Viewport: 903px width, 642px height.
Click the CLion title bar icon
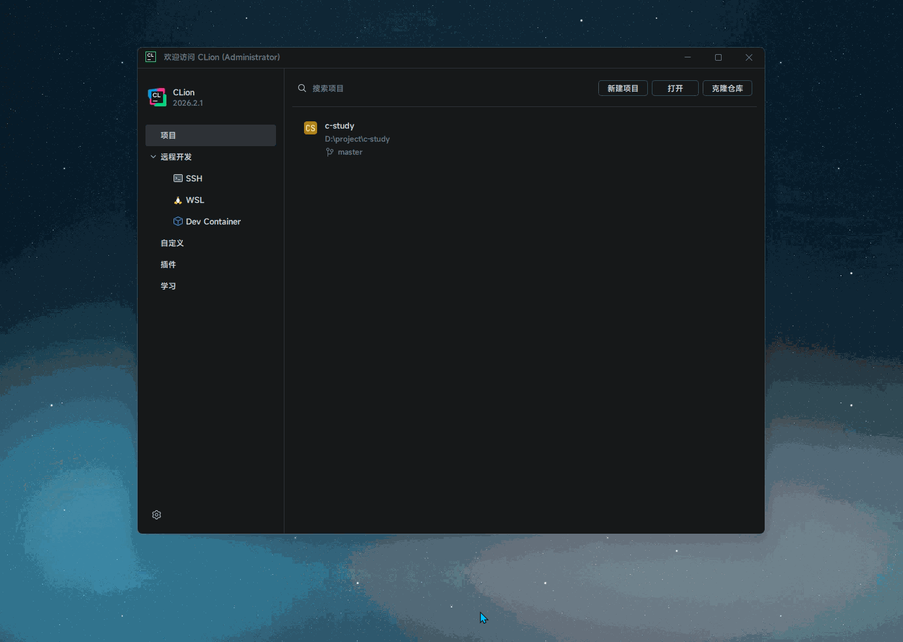pos(151,57)
